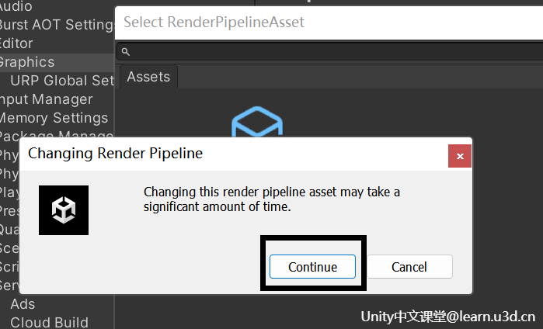Open Memory Settings category

coord(54,118)
